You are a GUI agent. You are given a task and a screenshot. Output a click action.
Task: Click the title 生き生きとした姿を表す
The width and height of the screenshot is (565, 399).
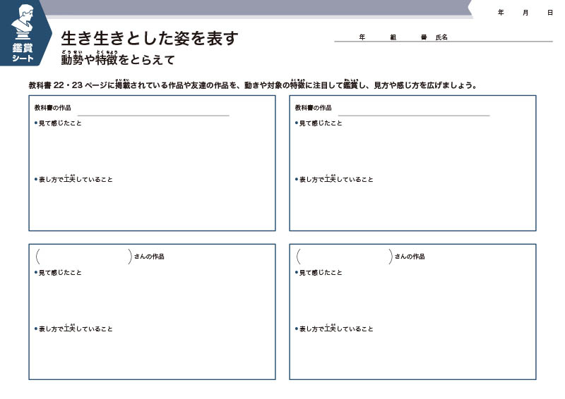point(150,38)
